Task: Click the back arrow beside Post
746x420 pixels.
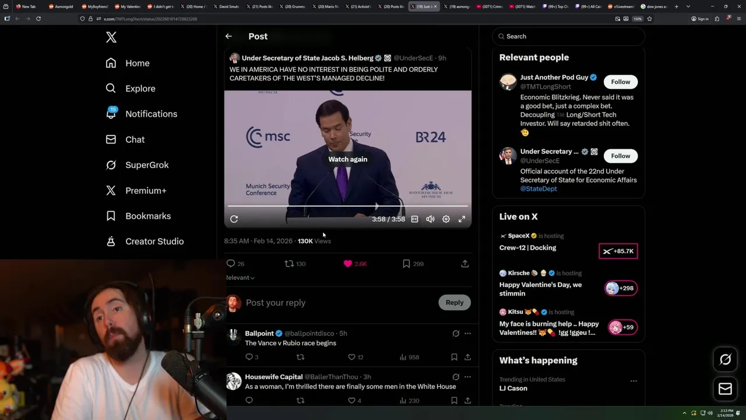Action: tap(228, 36)
